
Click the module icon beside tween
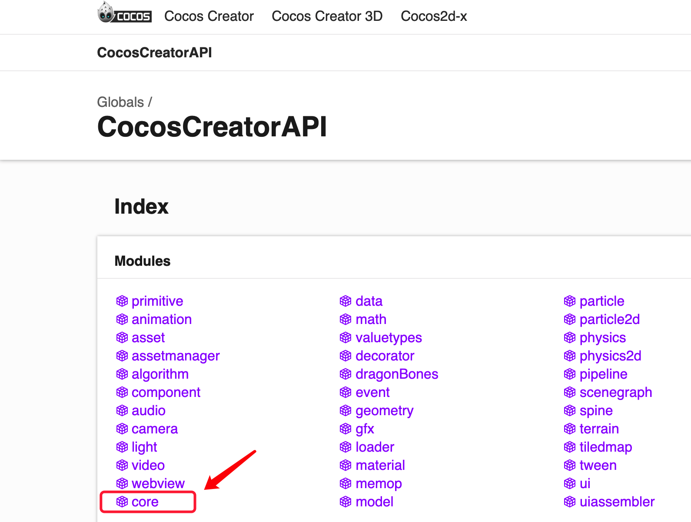point(570,465)
